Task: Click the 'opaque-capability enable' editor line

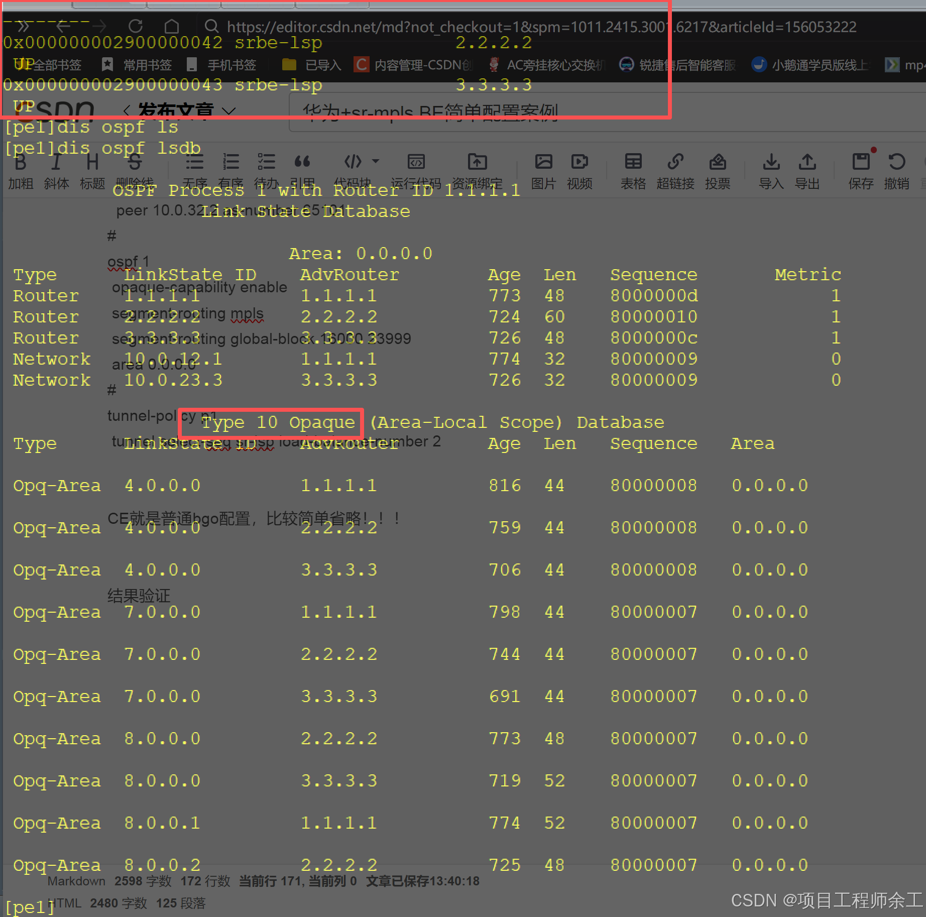Action: coord(199,287)
